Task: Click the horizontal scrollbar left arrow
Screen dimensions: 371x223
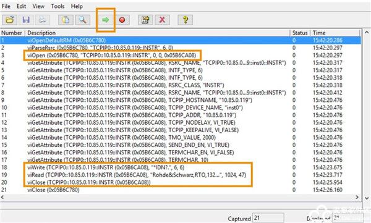Action: tap(2, 197)
